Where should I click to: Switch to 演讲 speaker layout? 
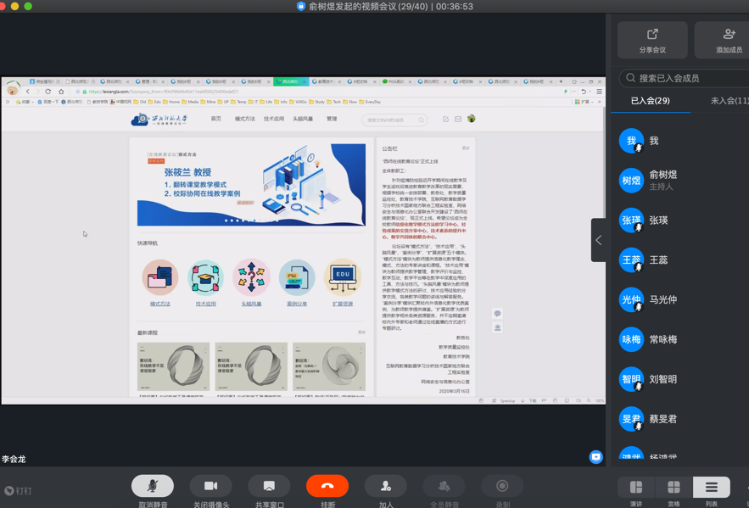tap(636, 487)
